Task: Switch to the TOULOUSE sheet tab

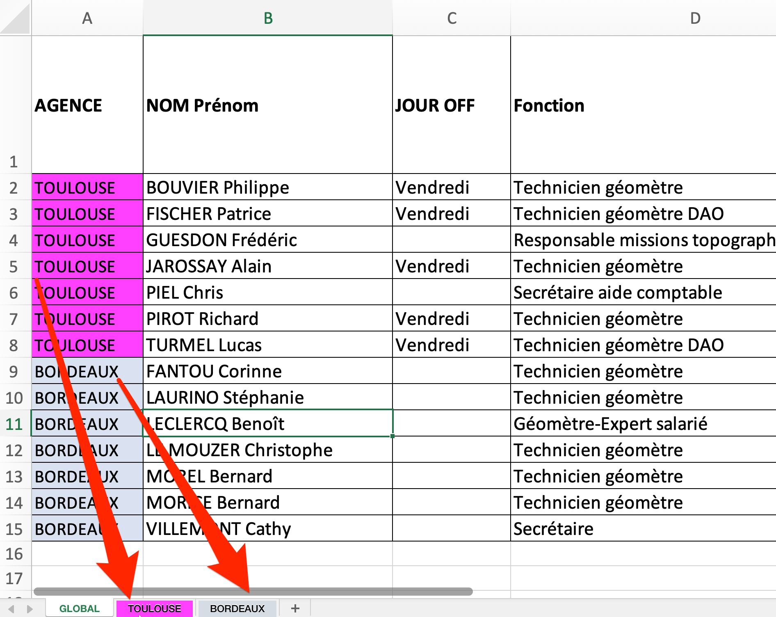Action: (155, 608)
